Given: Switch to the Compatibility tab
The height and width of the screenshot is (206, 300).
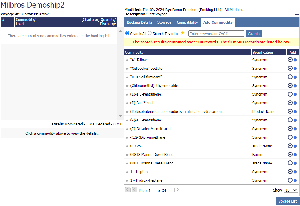Looking at the screenshot, I should coord(187,22).
